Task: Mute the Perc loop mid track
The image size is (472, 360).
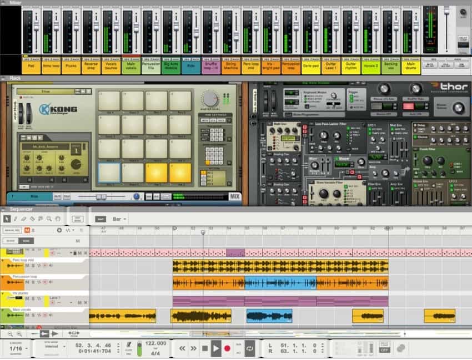Action: [27, 266]
